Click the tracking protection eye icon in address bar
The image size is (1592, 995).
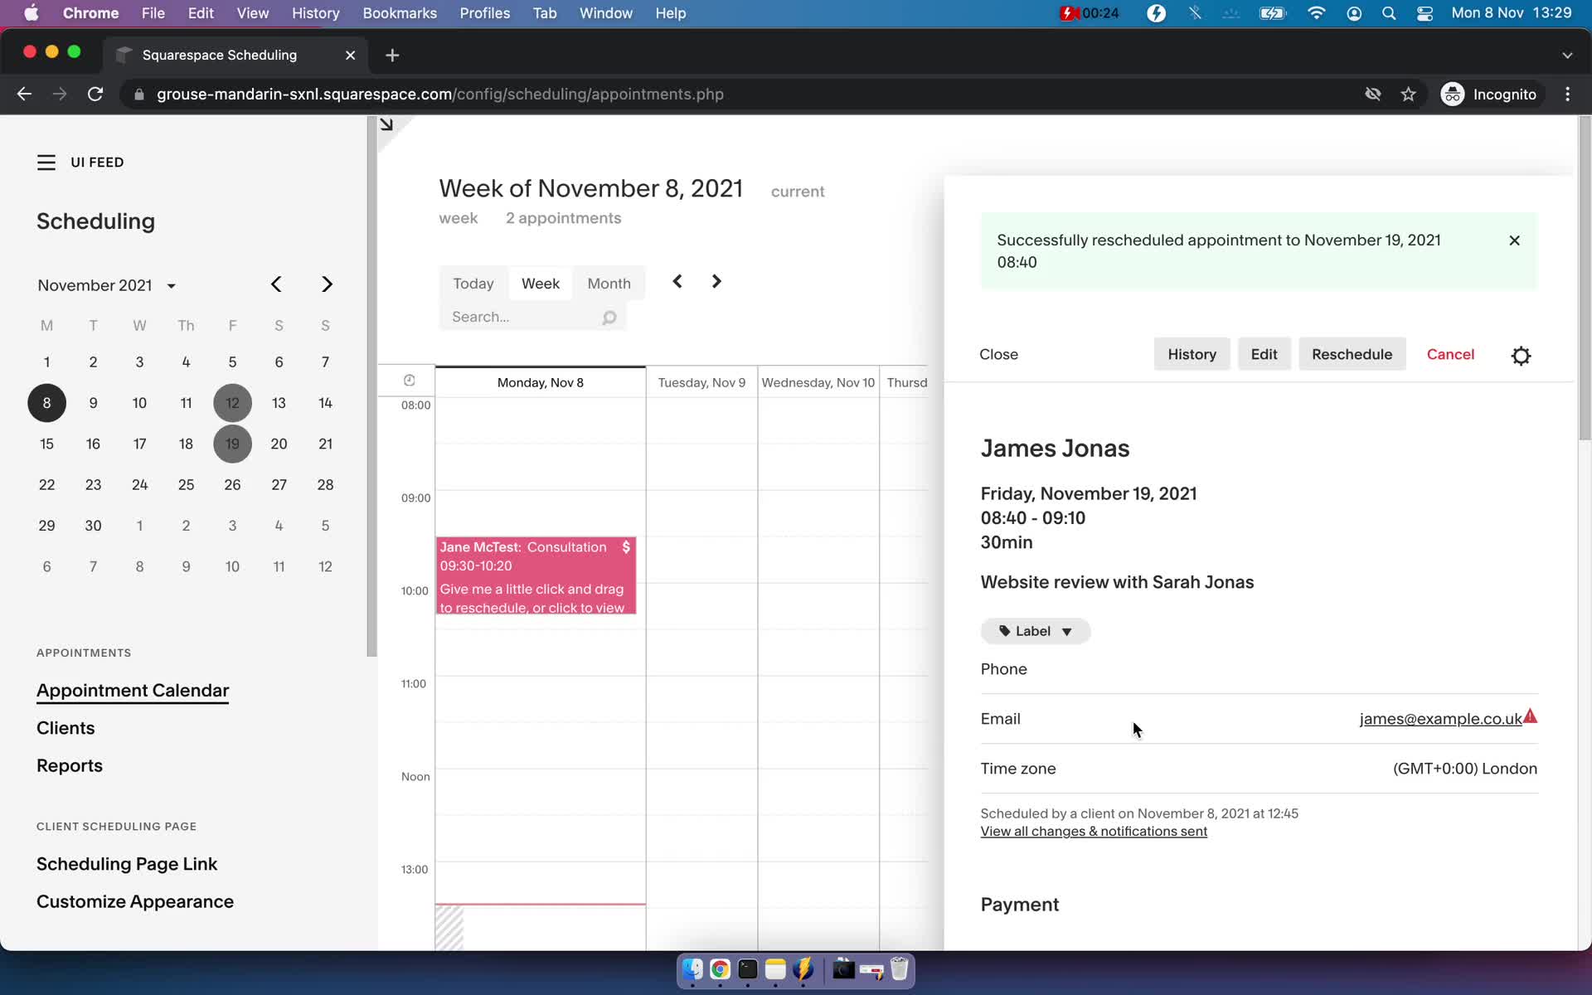point(1373,95)
